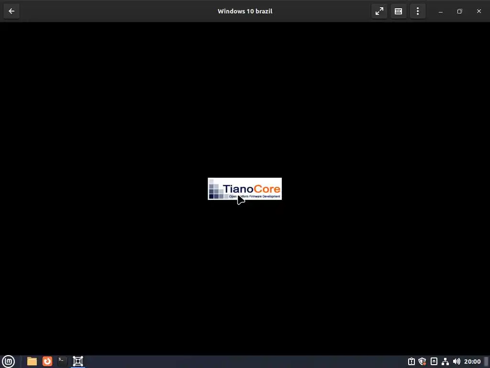Viewport: 490px width, 368px height.
Task: Open the shield update manager tray icon
Action: click(423, 361)
